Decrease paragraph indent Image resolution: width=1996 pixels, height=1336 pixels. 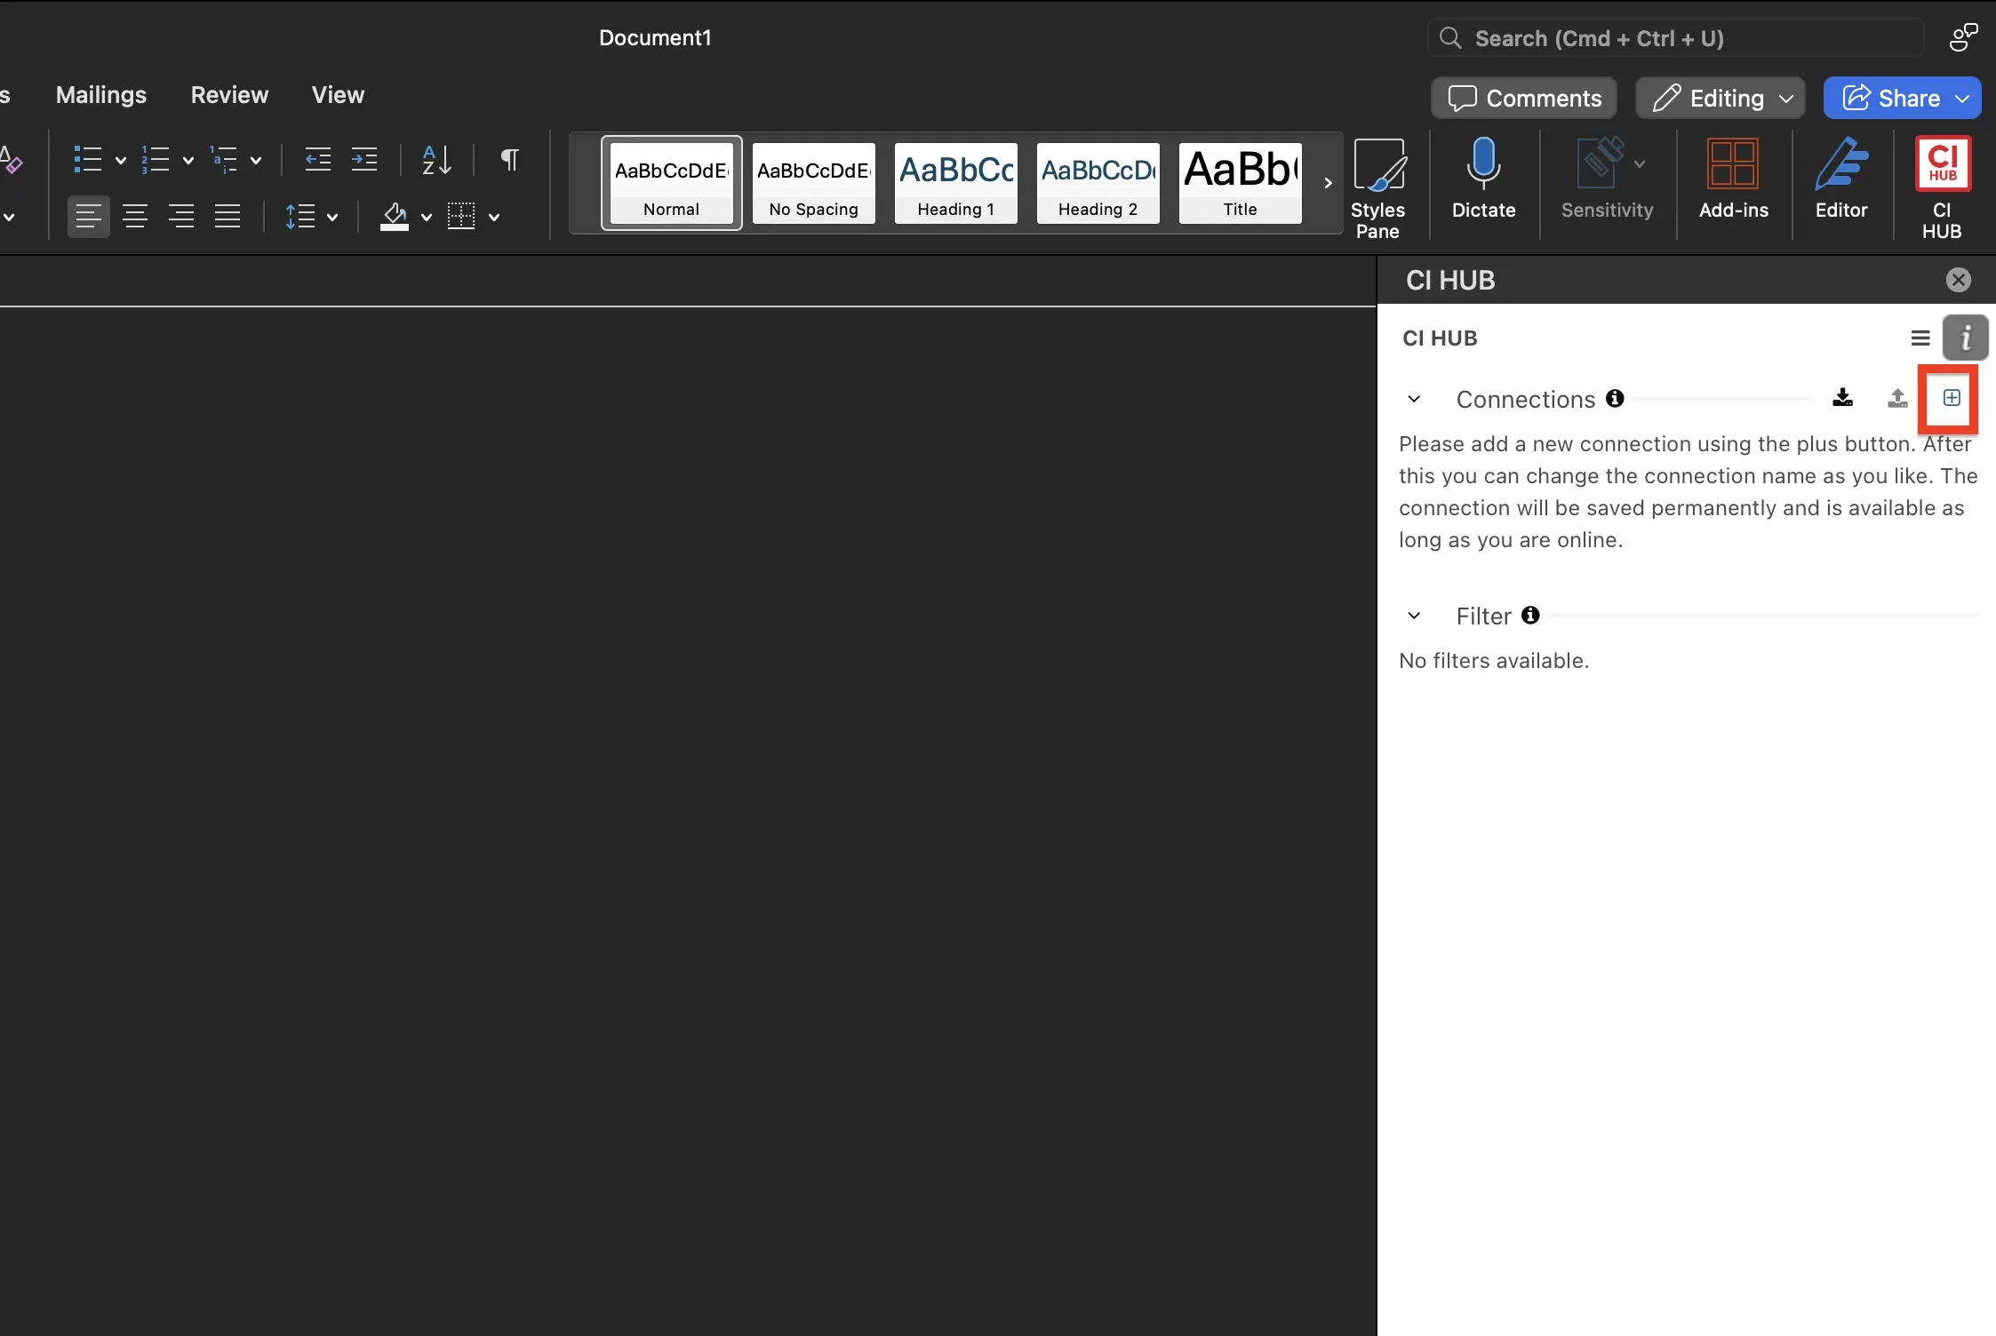(317, 160)
